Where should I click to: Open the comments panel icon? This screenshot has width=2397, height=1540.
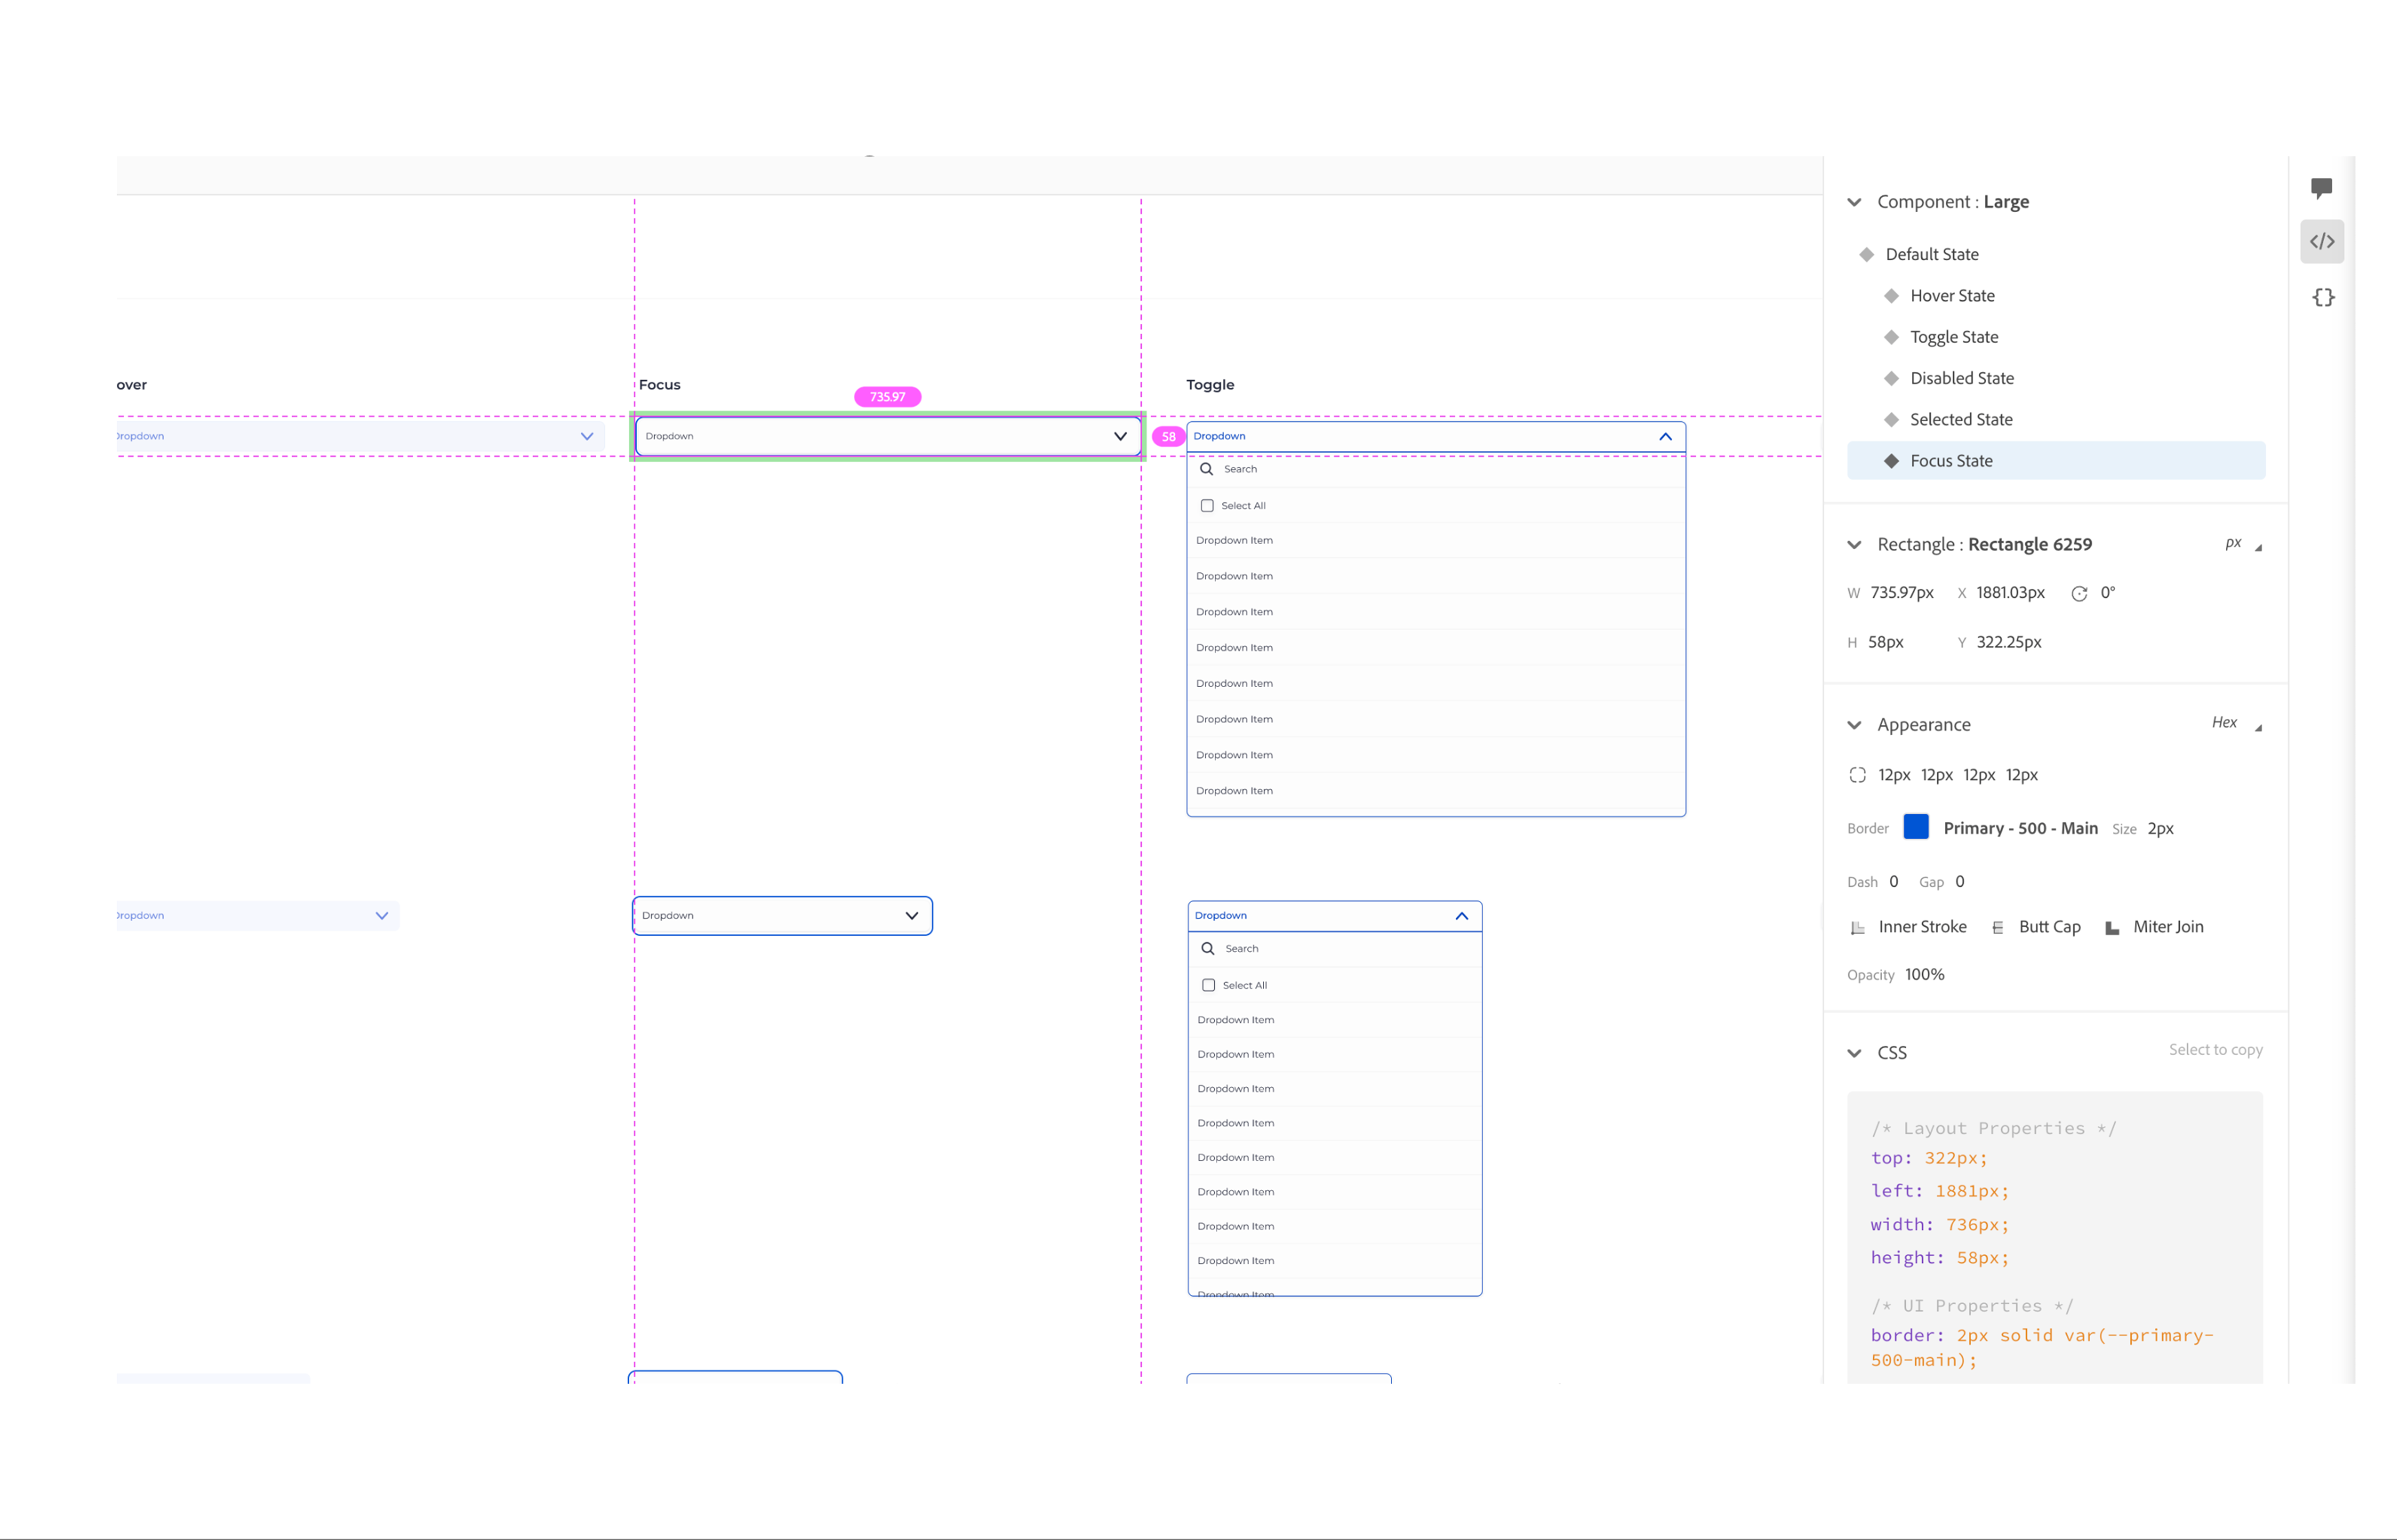click(x=2321, y=188)
